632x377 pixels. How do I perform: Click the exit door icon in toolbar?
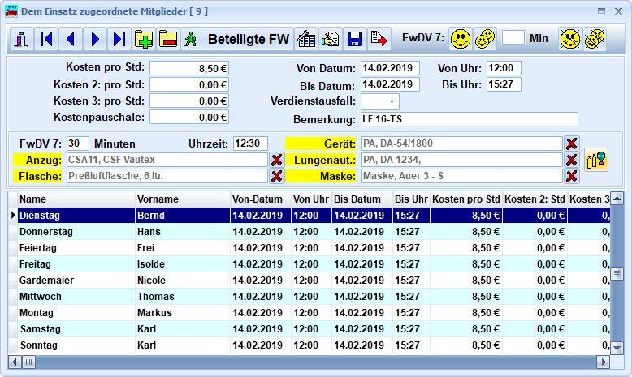(22, 38)
